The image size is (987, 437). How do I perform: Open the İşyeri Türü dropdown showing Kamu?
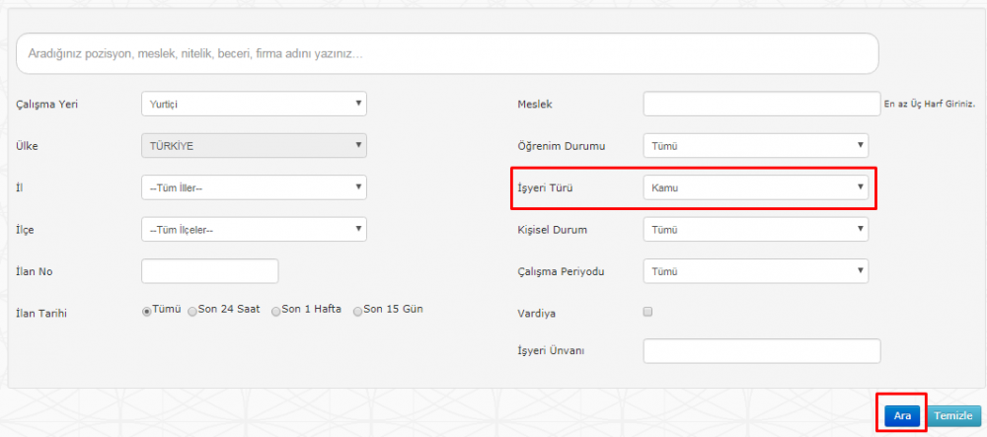(755, 187)
